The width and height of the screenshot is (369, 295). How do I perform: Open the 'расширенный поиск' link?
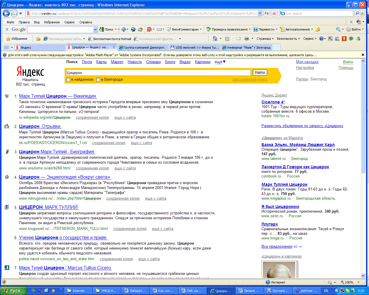click(x=250, y=80)
